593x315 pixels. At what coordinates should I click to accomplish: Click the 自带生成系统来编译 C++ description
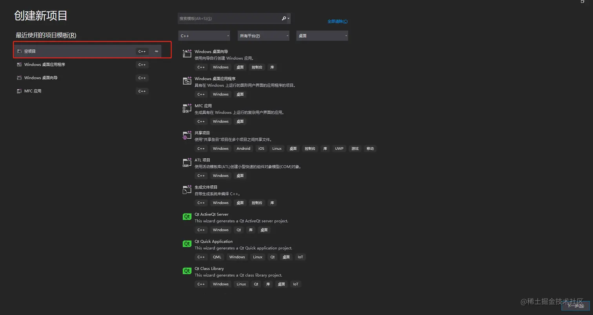pos(217,194)
